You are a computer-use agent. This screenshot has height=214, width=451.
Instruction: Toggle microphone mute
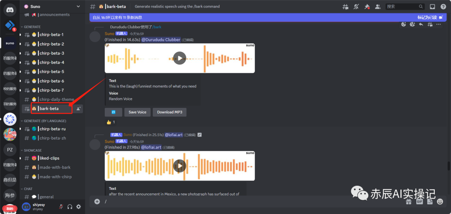coord(61,207)
